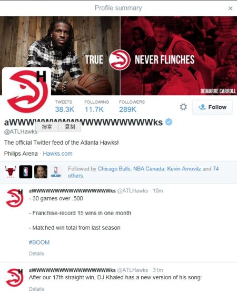Visit the Hawks.com website link
Image resolution: width=237 pixels, height=294 pixels.
57,154
